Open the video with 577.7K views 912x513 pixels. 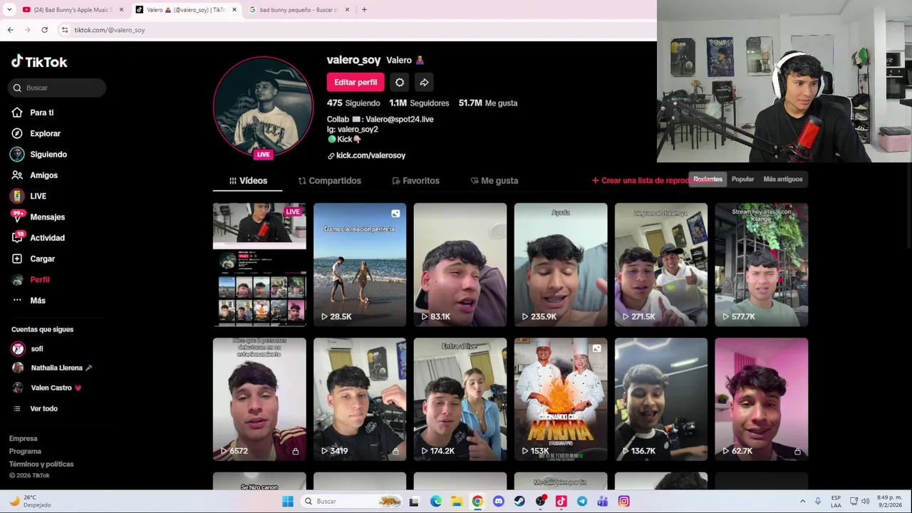(x=762, y=265)
